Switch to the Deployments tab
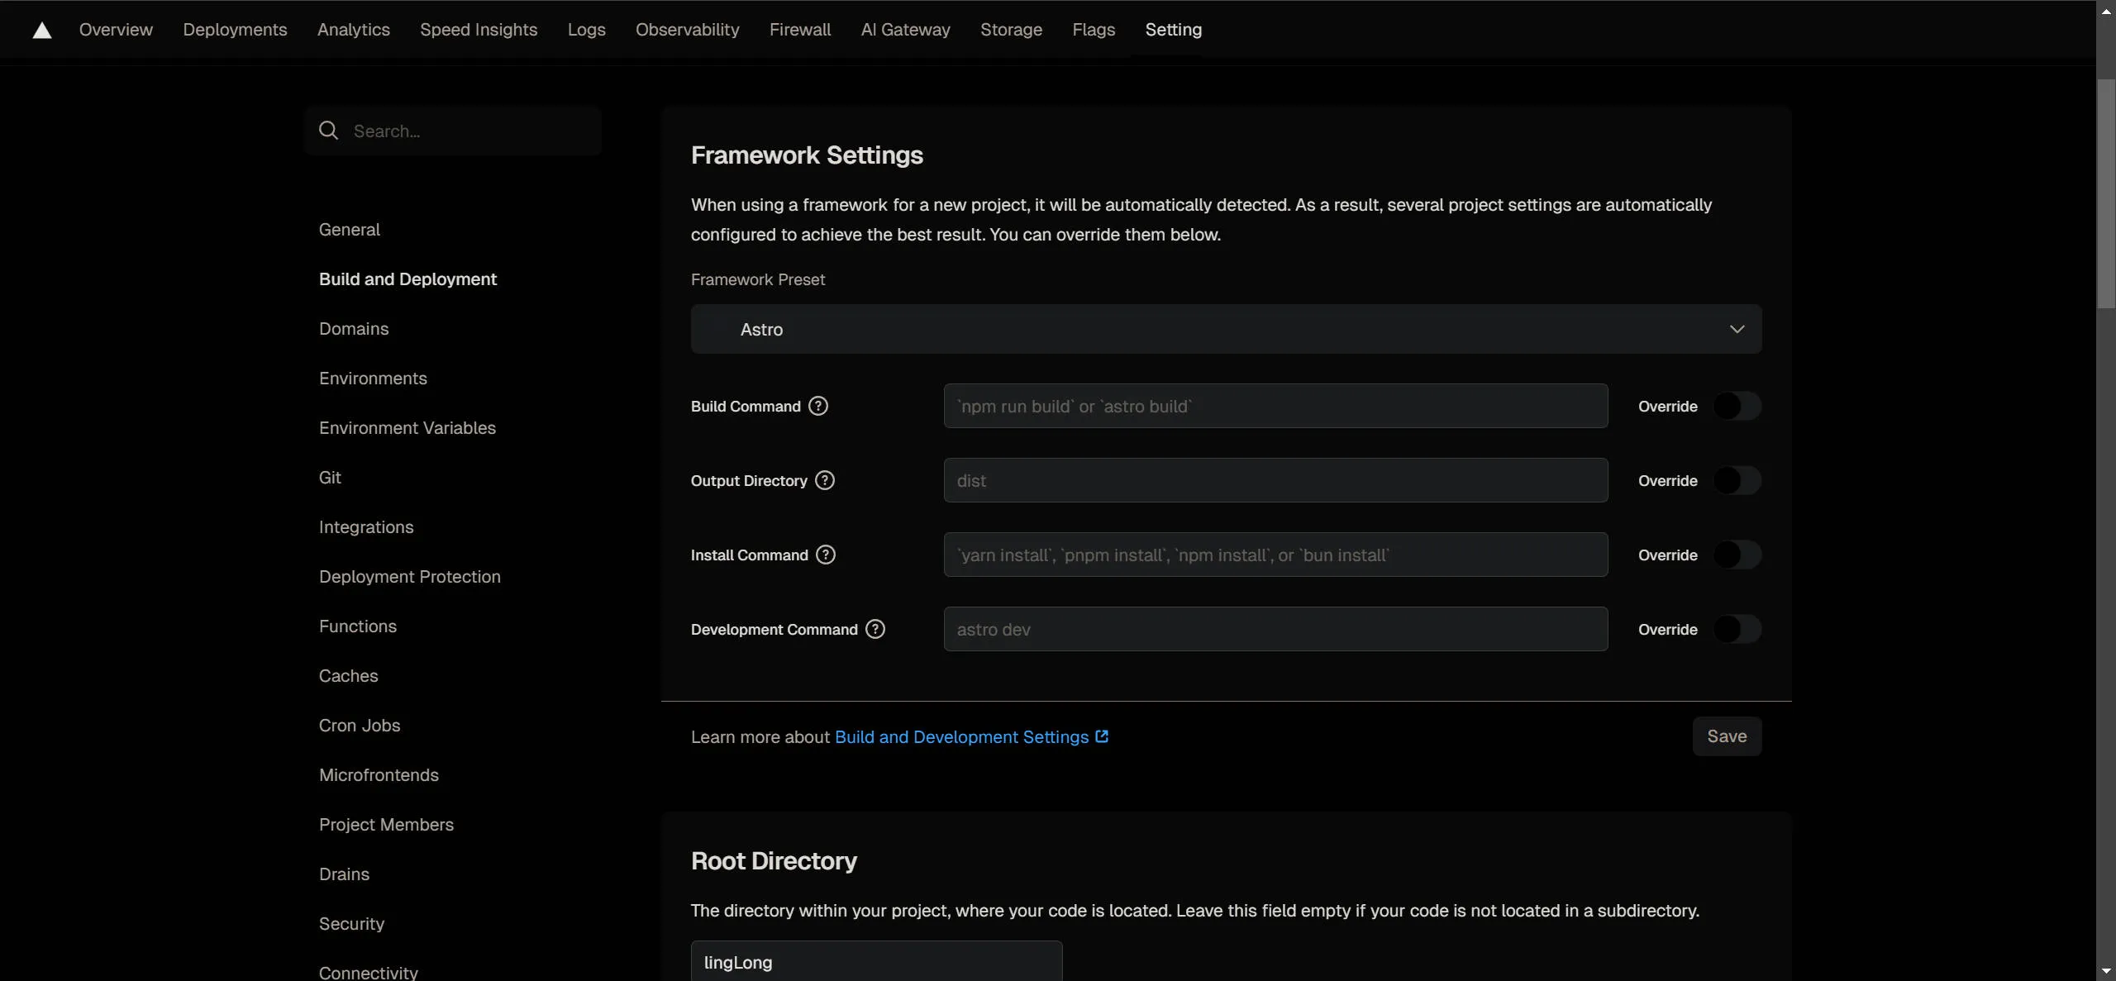Viewport: 2116px width, 981px height. click(235, 30)
